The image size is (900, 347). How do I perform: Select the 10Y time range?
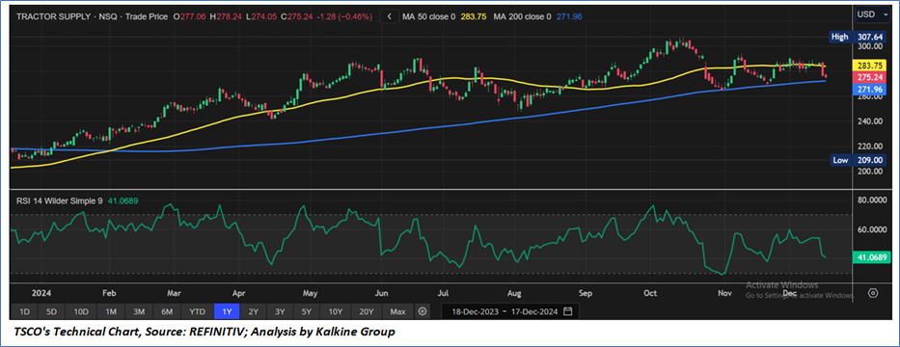tap(336, 311)
